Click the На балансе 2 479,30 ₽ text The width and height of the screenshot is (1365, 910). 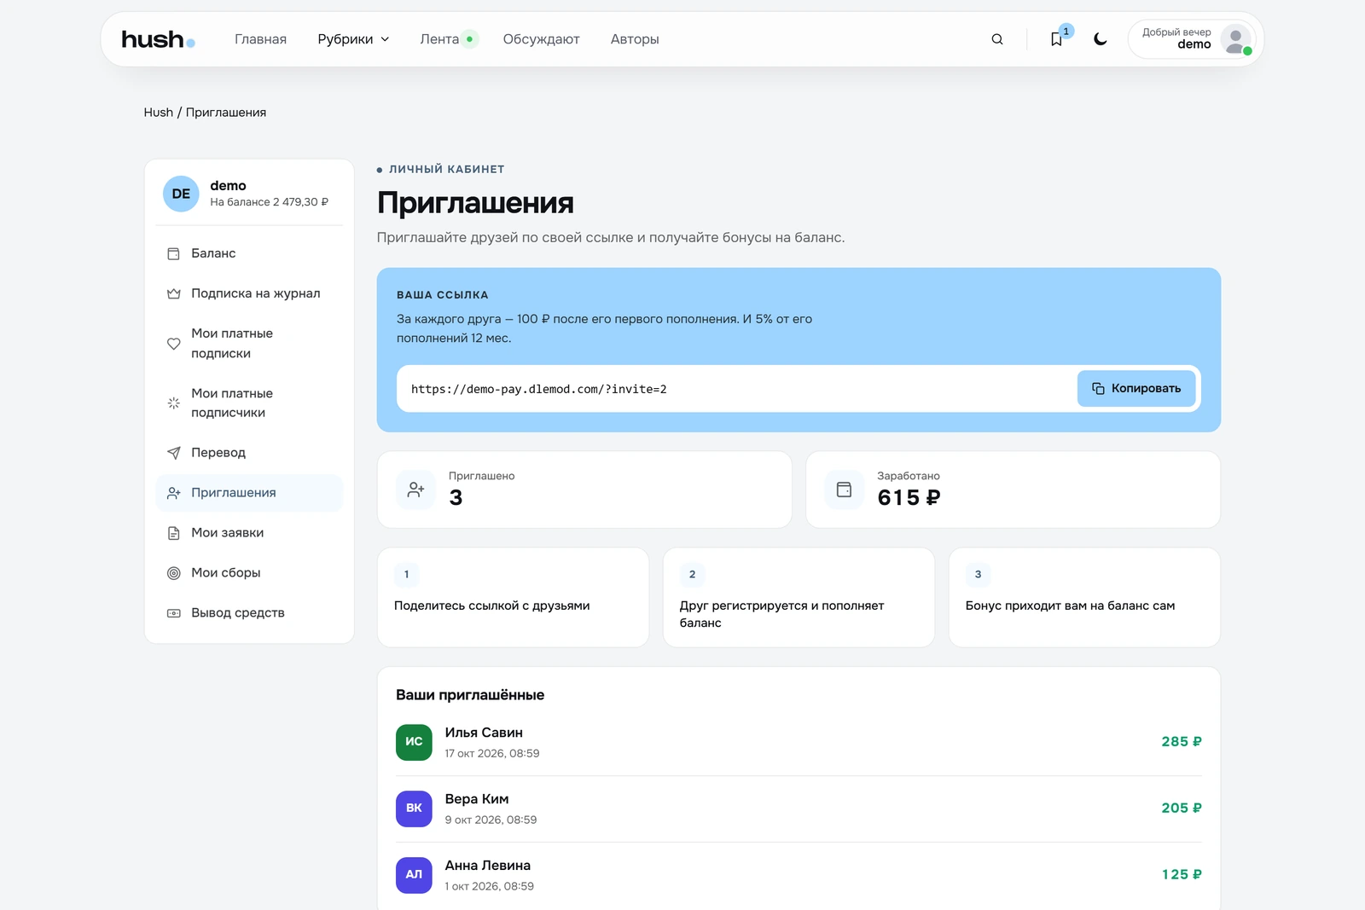[x=269, y=202]
